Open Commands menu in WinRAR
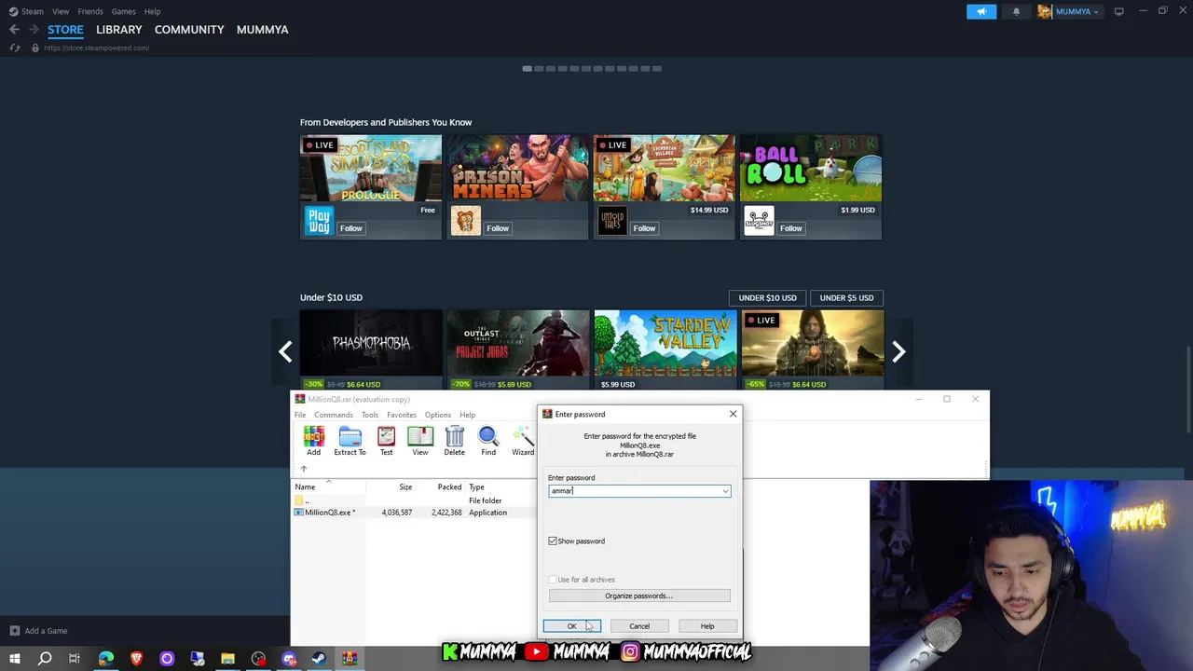Viewport: 1193px width, 671px height. click(334, 415)
